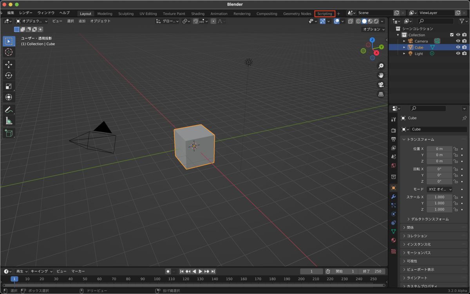
Task: Click the マーカー timeline menu
Action: click(x=78, y=271)
